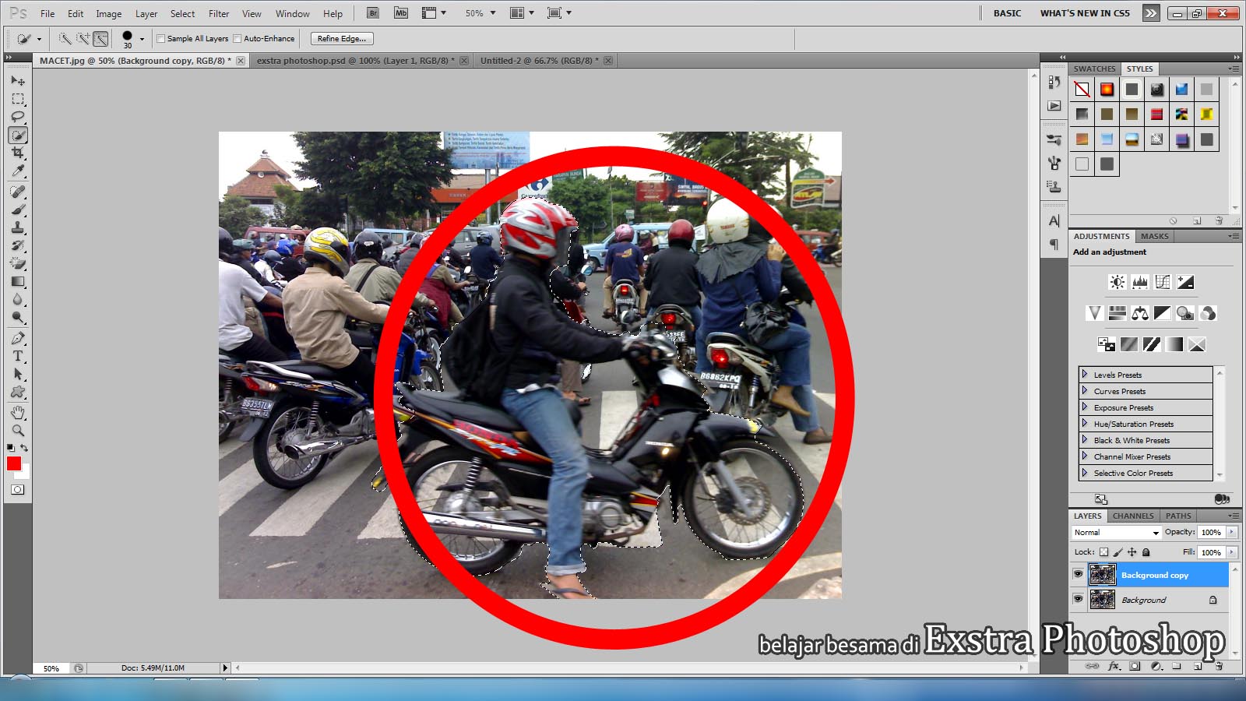Click the Create New Layer icon
Viewport: 1246px width, 701px height.
[1196, 666]
